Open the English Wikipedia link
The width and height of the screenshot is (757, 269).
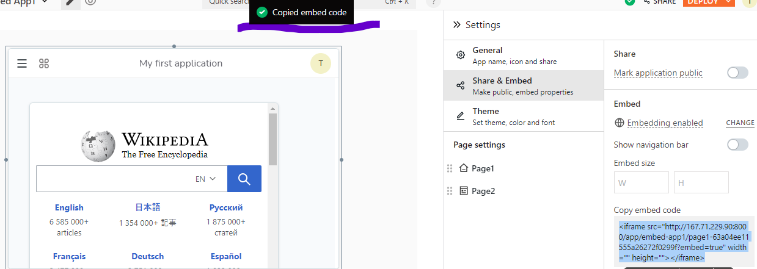tap(69, 207)
